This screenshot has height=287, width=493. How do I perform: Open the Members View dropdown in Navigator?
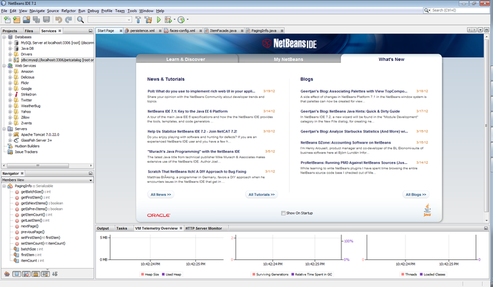coord(47,180)
